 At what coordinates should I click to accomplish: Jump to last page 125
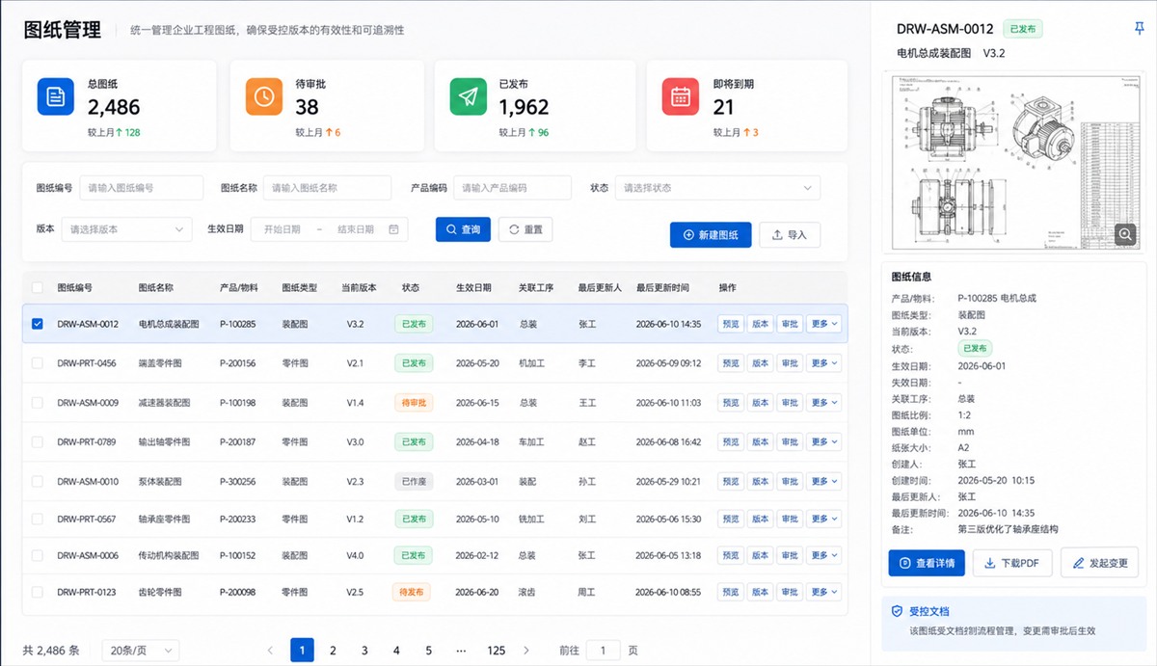tap(497, 651)
